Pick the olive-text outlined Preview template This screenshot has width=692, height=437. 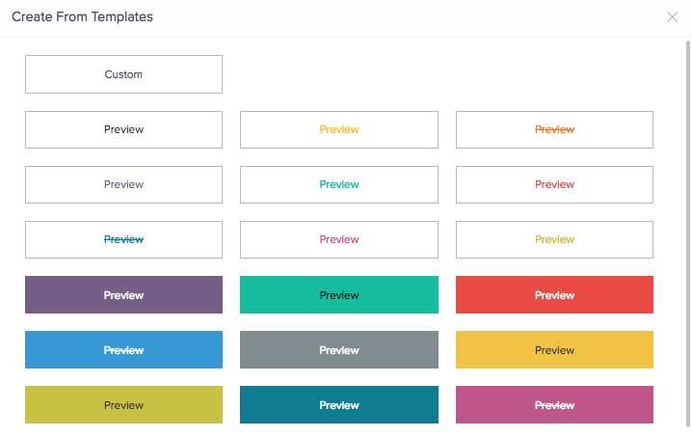pos(554,239)
